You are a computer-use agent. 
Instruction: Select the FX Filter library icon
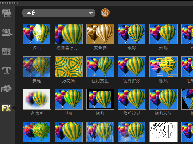point(6,108)
